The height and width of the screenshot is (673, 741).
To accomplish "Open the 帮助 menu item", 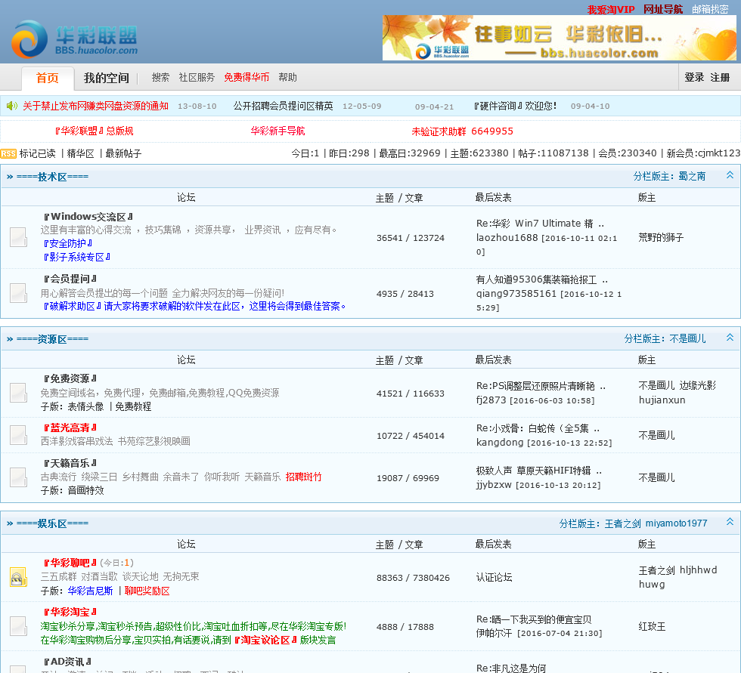I will [x=287, y=77].
